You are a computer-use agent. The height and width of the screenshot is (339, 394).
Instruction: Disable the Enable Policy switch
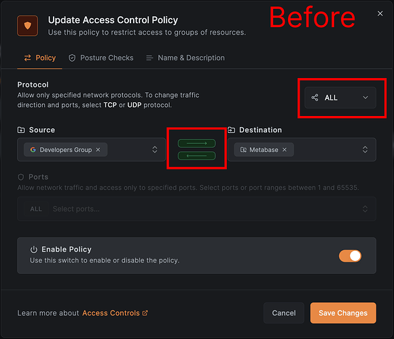pos(350,256)
